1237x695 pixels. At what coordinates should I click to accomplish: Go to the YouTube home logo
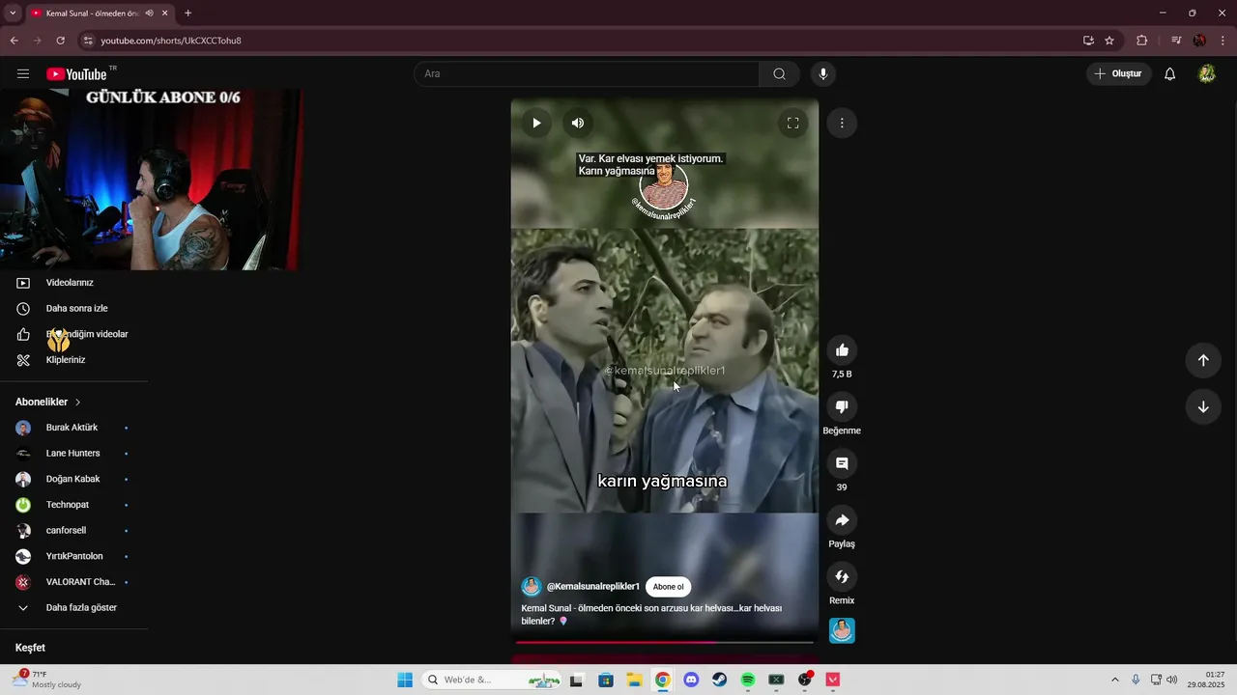pyautogui.click(x=76, y=74)
